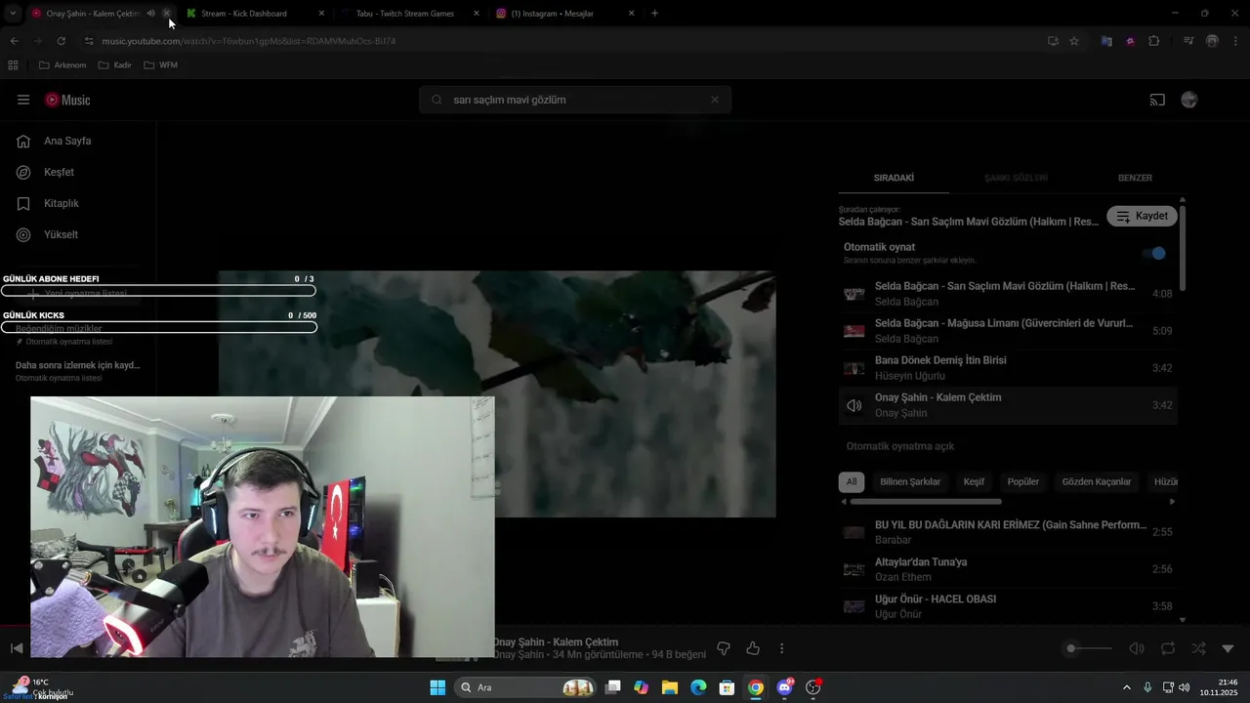Mute the Onay Şahin tab audio icon
This screenshot has height=703, width=1250.
tap(150, 14)
